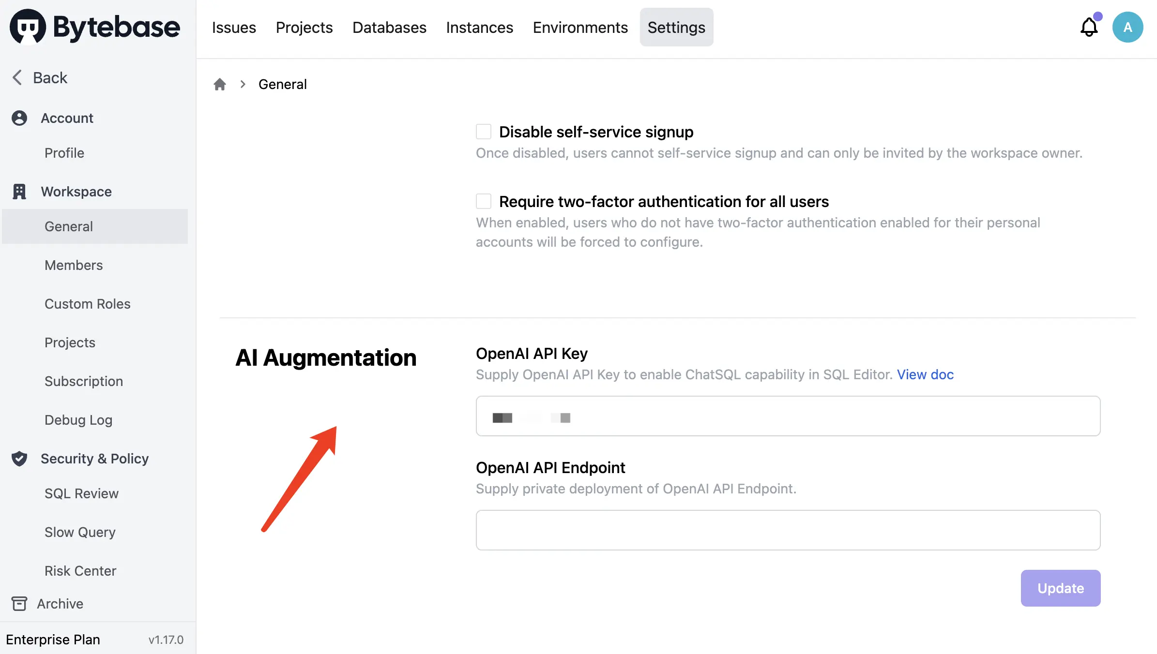This screenshot has width=1157, height=654.
Task: Check Require two-factor authentication for all users
Action: pyautogui.click(x=483, y=201)
